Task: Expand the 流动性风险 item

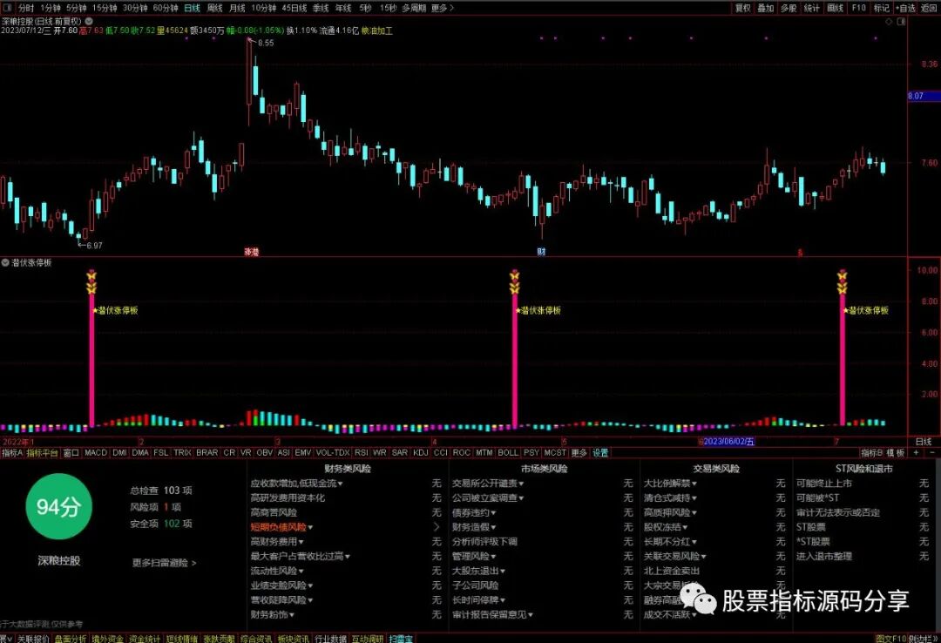Action: (277, 571)
